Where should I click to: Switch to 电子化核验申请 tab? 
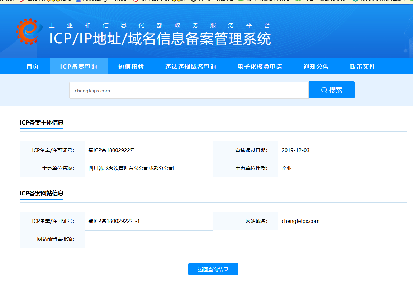(x=260, y=67)
